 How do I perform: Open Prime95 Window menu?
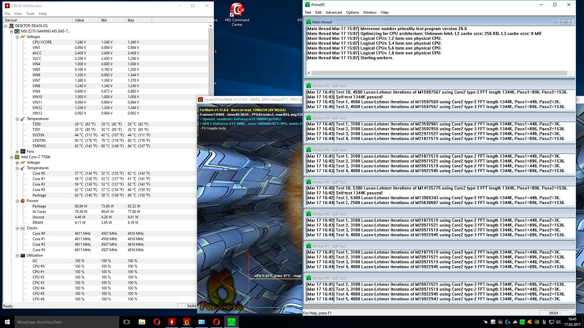point(370,12)
